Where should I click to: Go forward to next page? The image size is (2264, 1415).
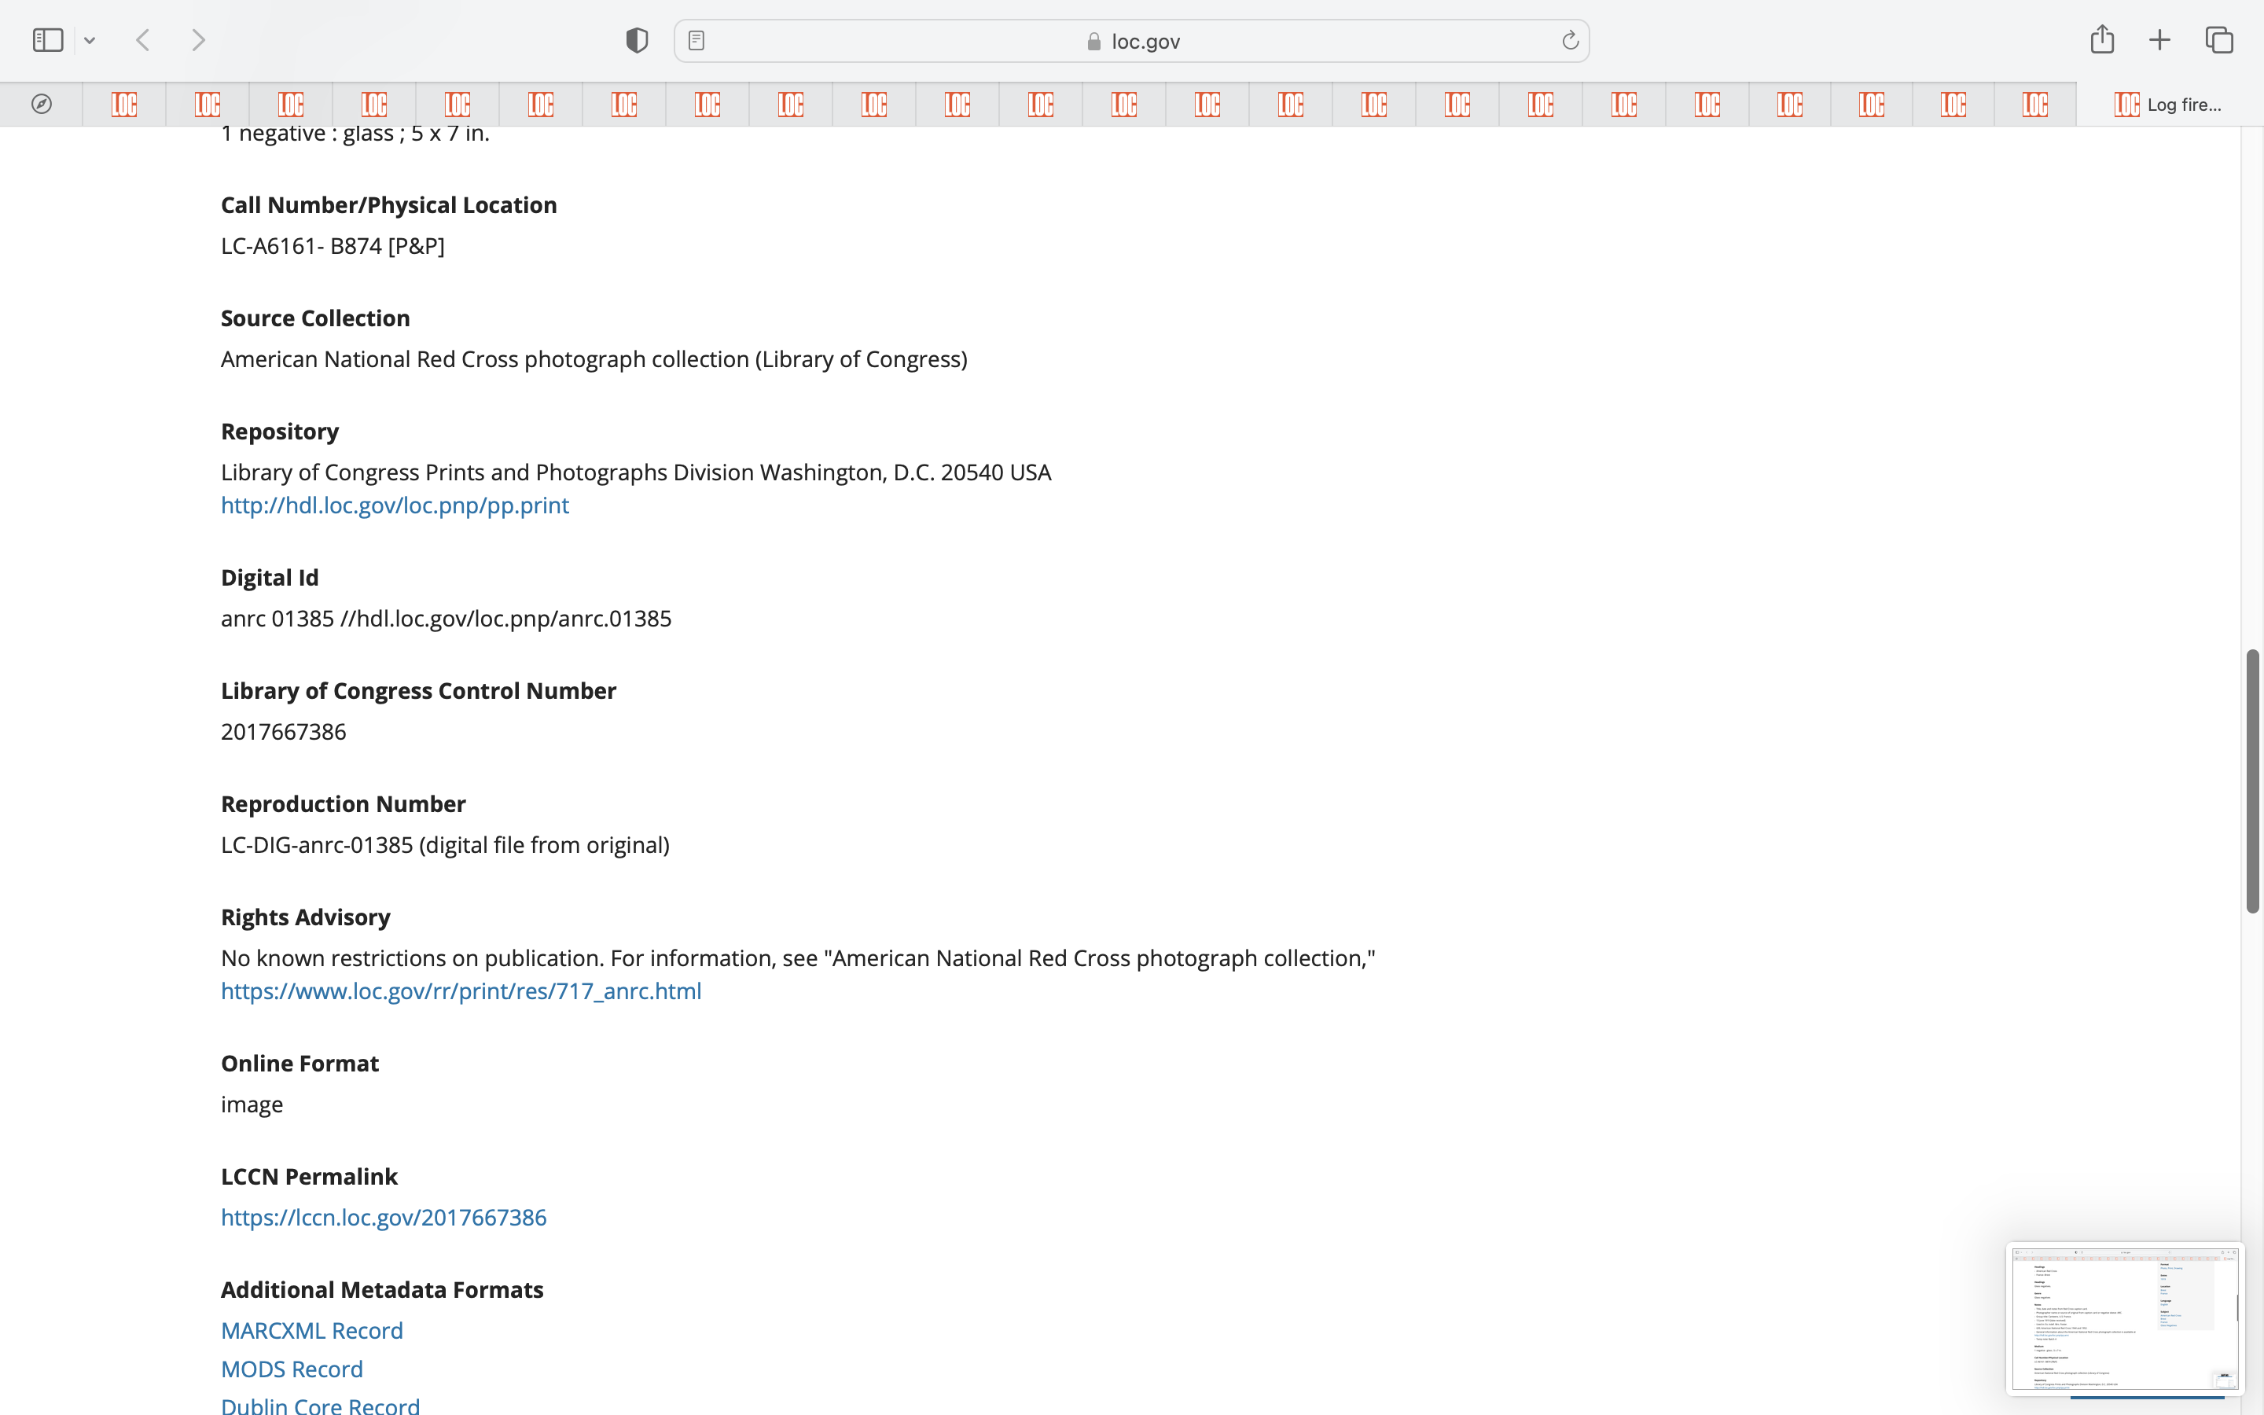tap(198, 40)
